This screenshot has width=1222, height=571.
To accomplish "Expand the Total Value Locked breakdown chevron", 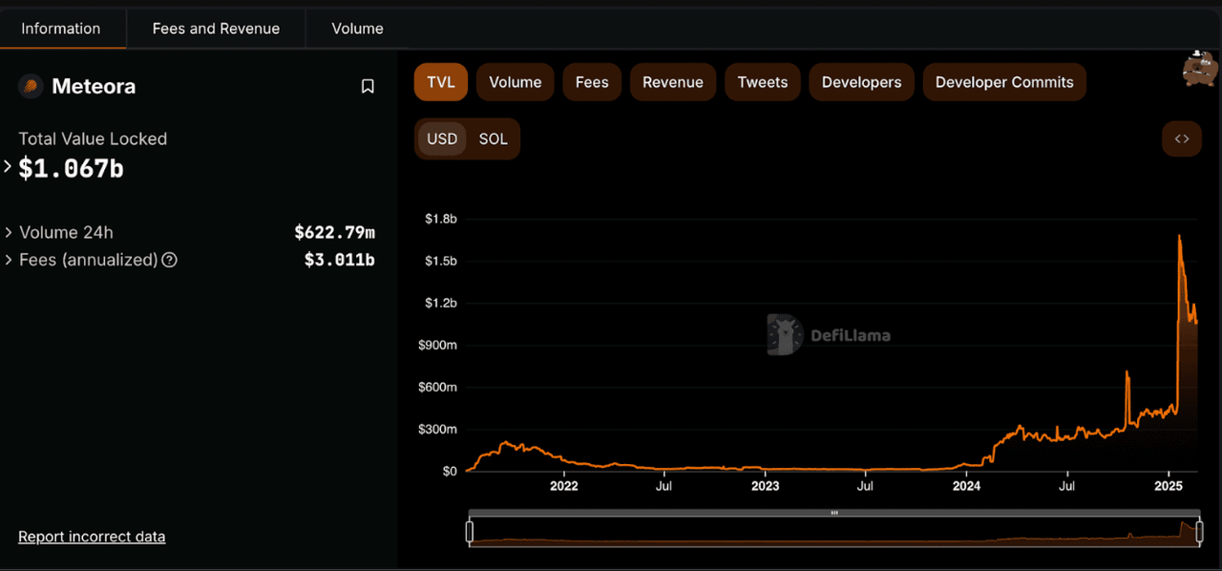I will [x=8, y=167].
